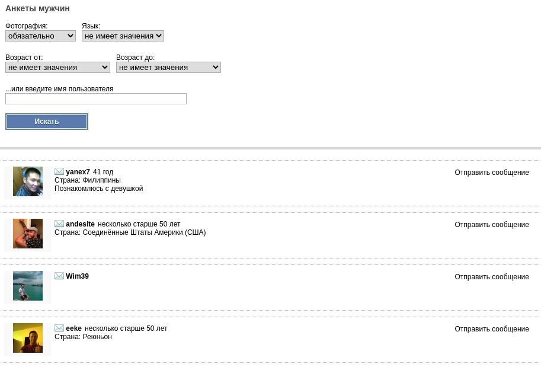Click envelope icon next to Wim39
The height and width of the screenshot is (367, 541).
[59, 276]
